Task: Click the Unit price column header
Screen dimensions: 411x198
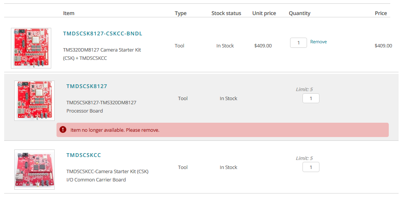Action: (264, 13)
